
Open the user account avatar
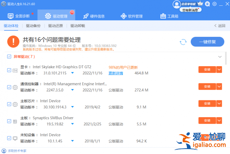pyautogui.click(x=177, y=4)
